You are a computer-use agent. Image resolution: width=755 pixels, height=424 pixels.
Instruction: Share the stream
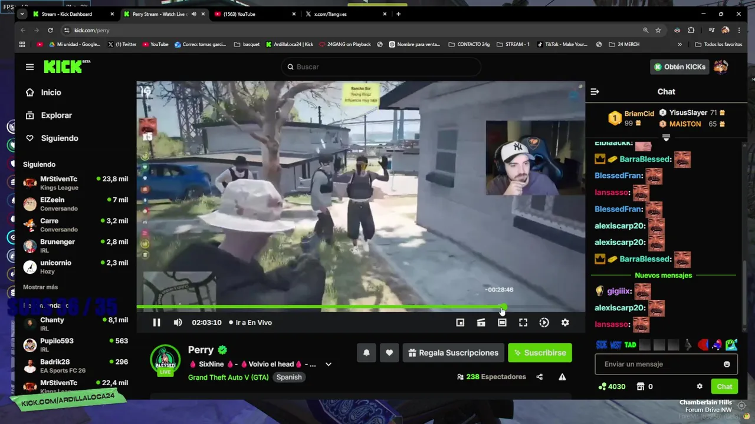click(540, 377)
